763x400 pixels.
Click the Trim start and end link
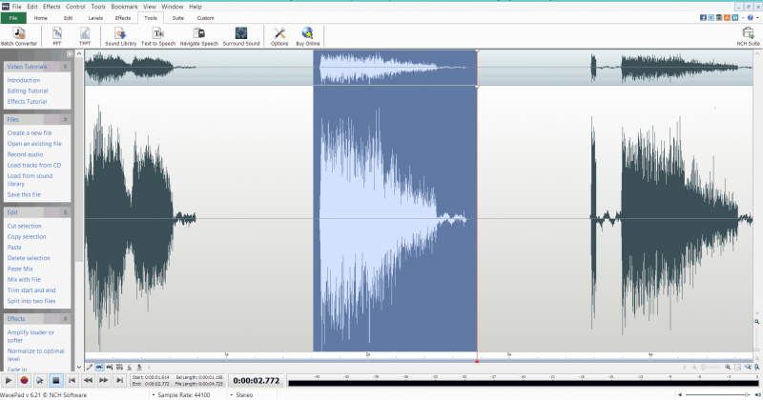point(31,290)
